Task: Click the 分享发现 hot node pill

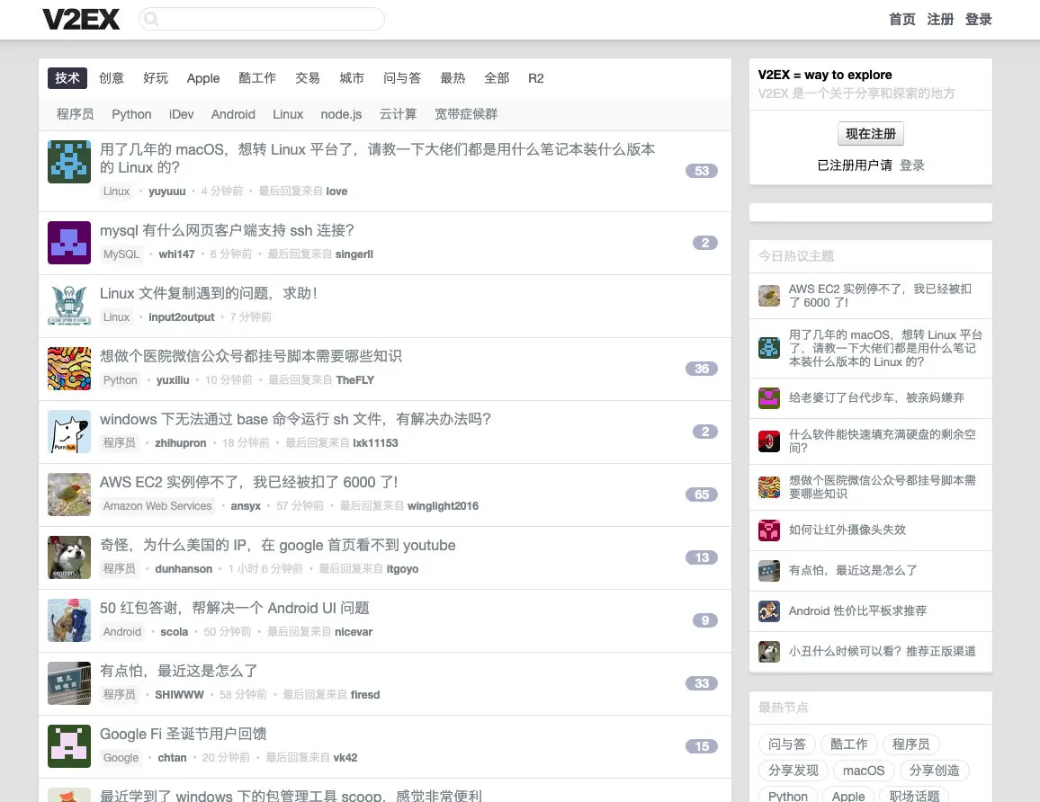Action: click(793, 771)
